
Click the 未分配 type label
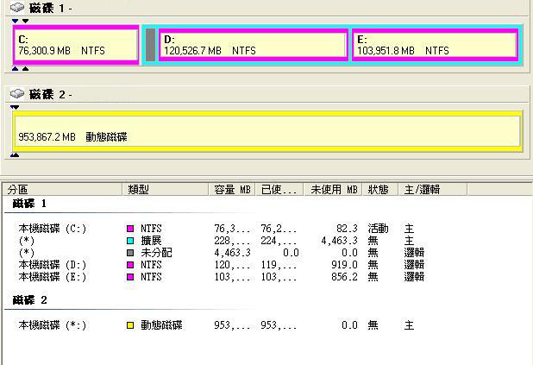pos(156,253)
